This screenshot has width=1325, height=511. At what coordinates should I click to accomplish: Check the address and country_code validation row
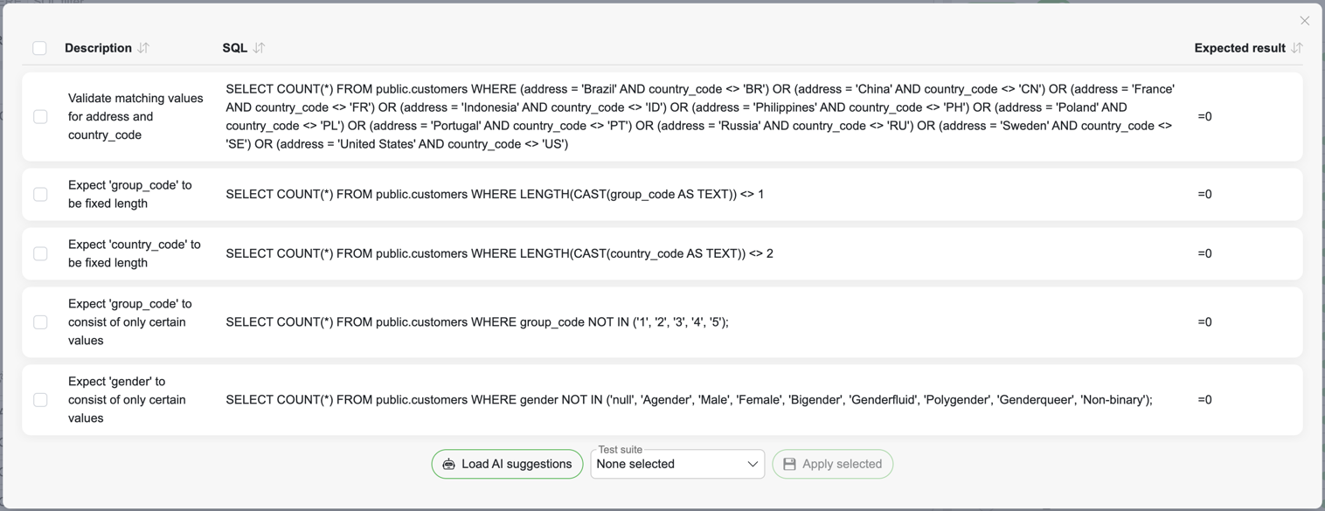(40, 117)
